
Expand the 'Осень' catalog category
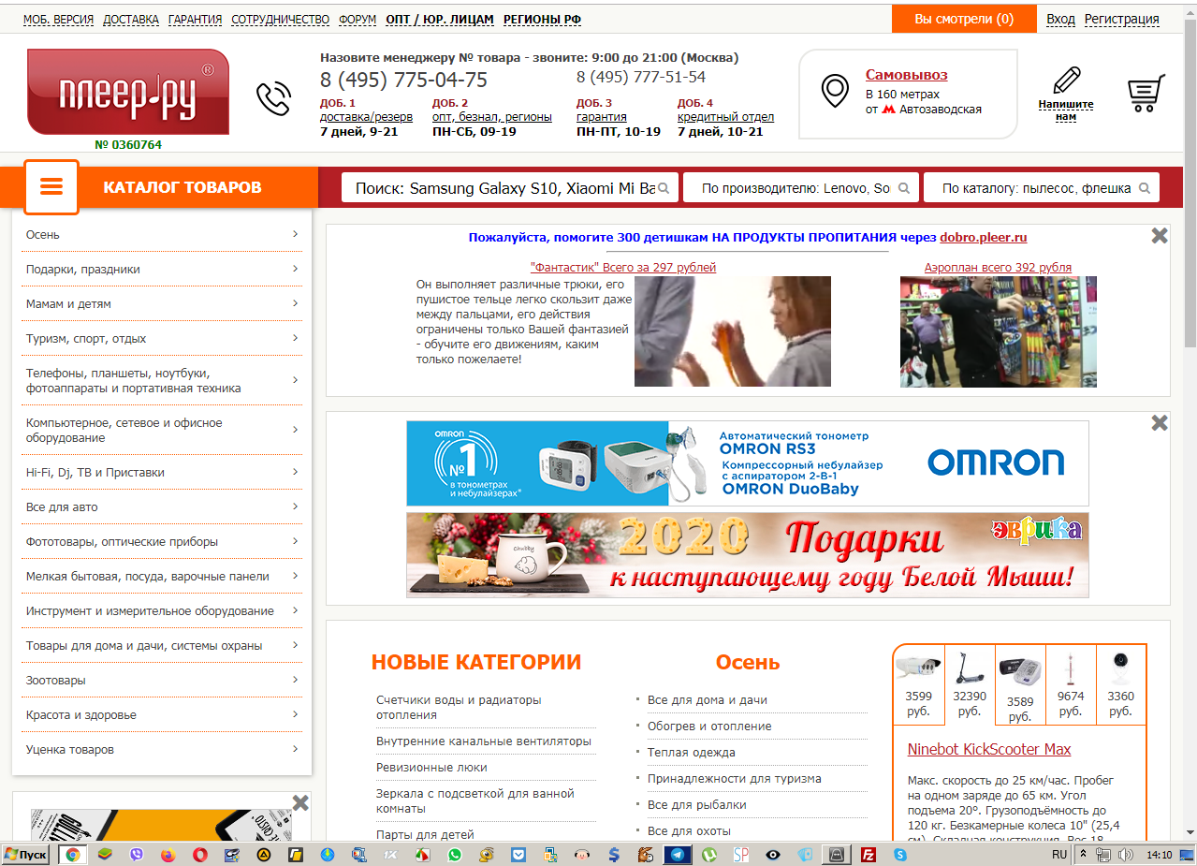click(x=163, y=235)
